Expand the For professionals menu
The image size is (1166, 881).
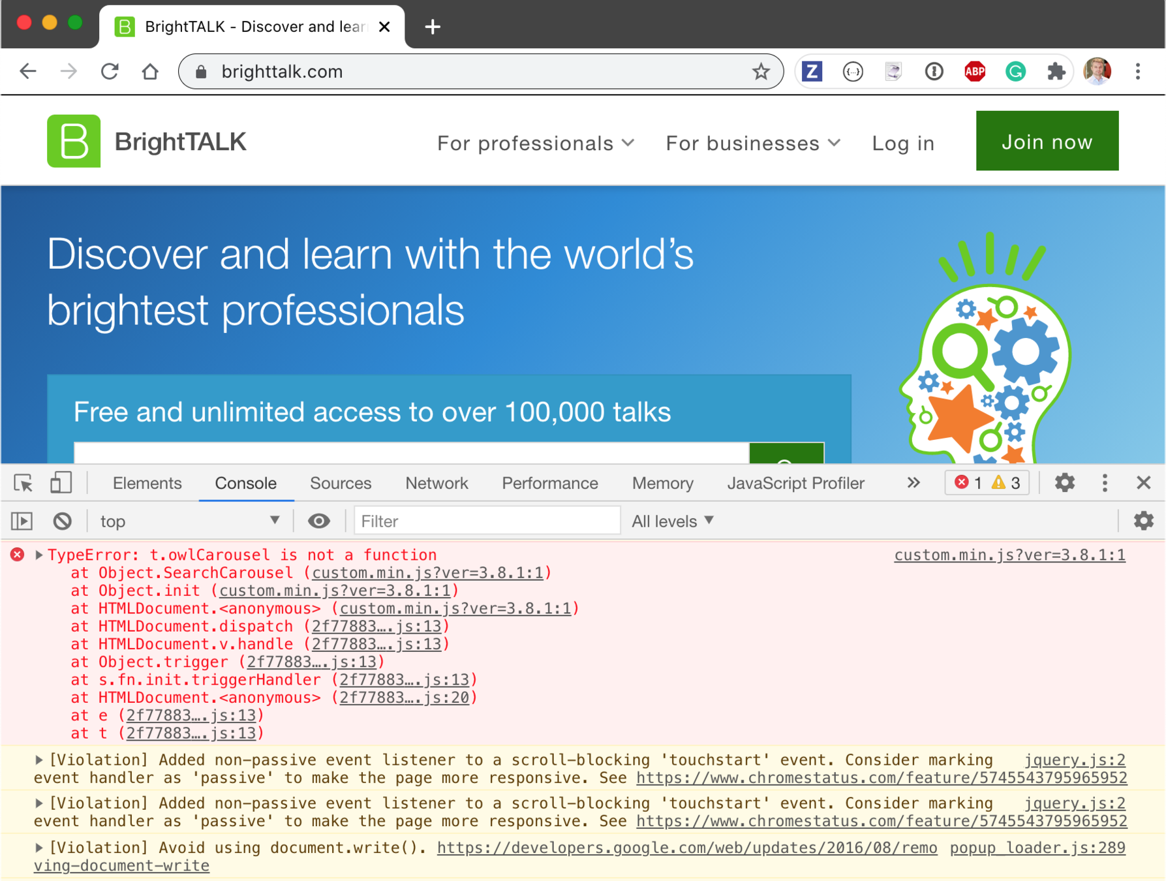pyautogui.click(x=536, y=143)
